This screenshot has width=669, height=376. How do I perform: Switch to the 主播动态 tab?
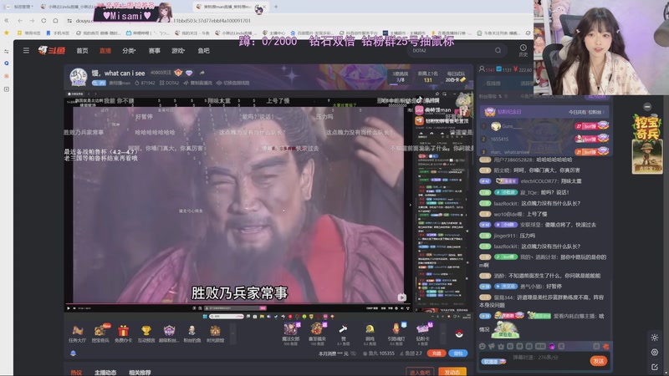(x=105, y=372)
